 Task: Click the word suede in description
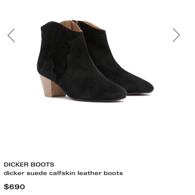pos(37,173)
